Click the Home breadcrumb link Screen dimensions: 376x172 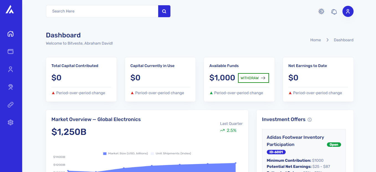315,40
